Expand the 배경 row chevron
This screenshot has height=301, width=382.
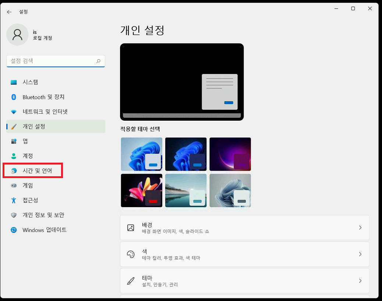point(360,228)
